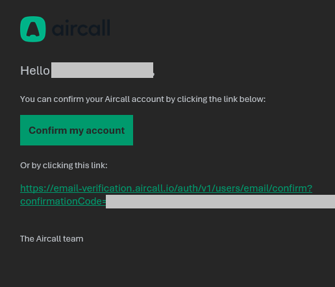Click the "Hello" greeting text

[35, 71]
